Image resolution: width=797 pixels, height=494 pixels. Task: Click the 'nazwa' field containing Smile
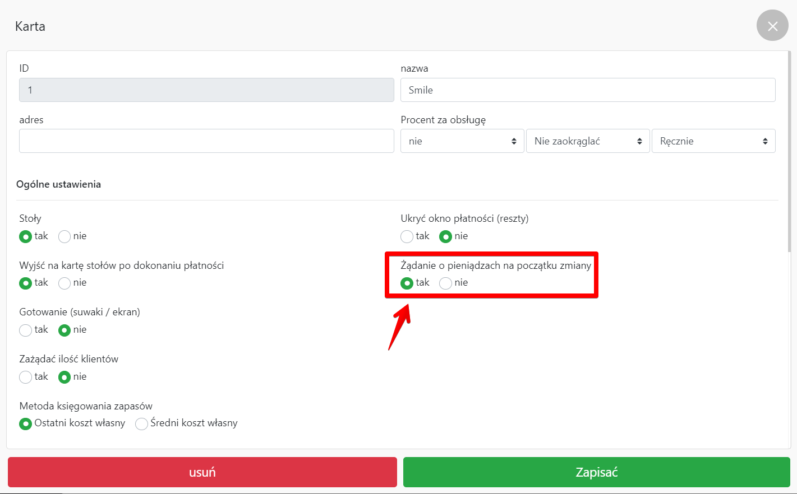(x=588, y=90)
